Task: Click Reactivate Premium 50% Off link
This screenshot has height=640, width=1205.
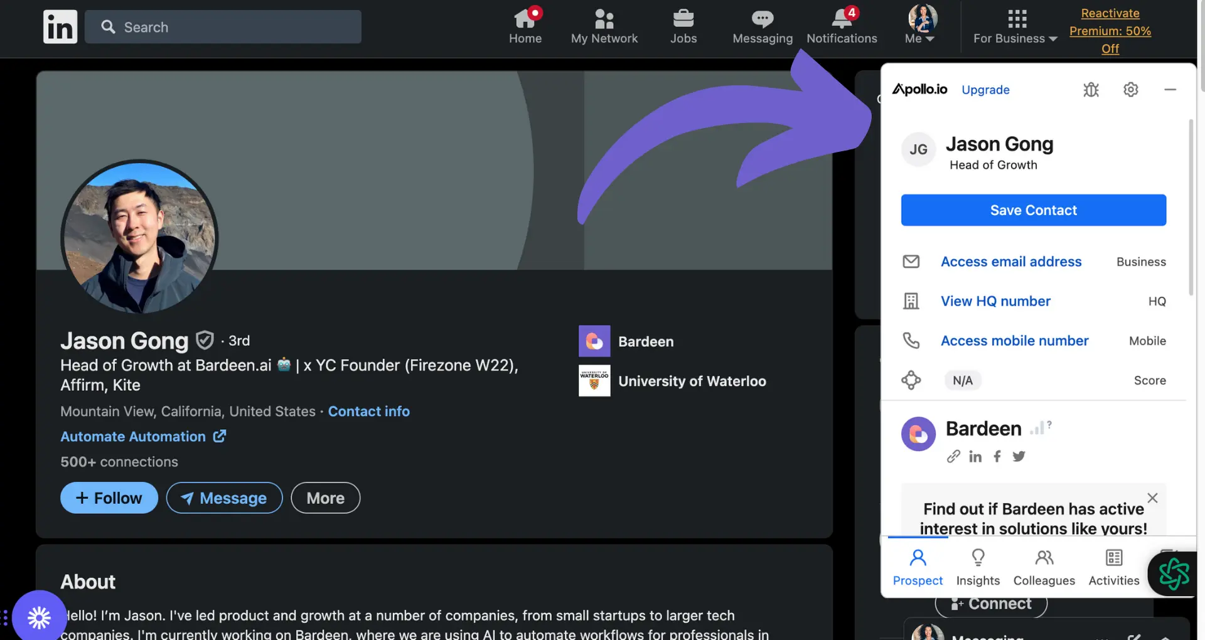Action: click(x=1110, y=31)
